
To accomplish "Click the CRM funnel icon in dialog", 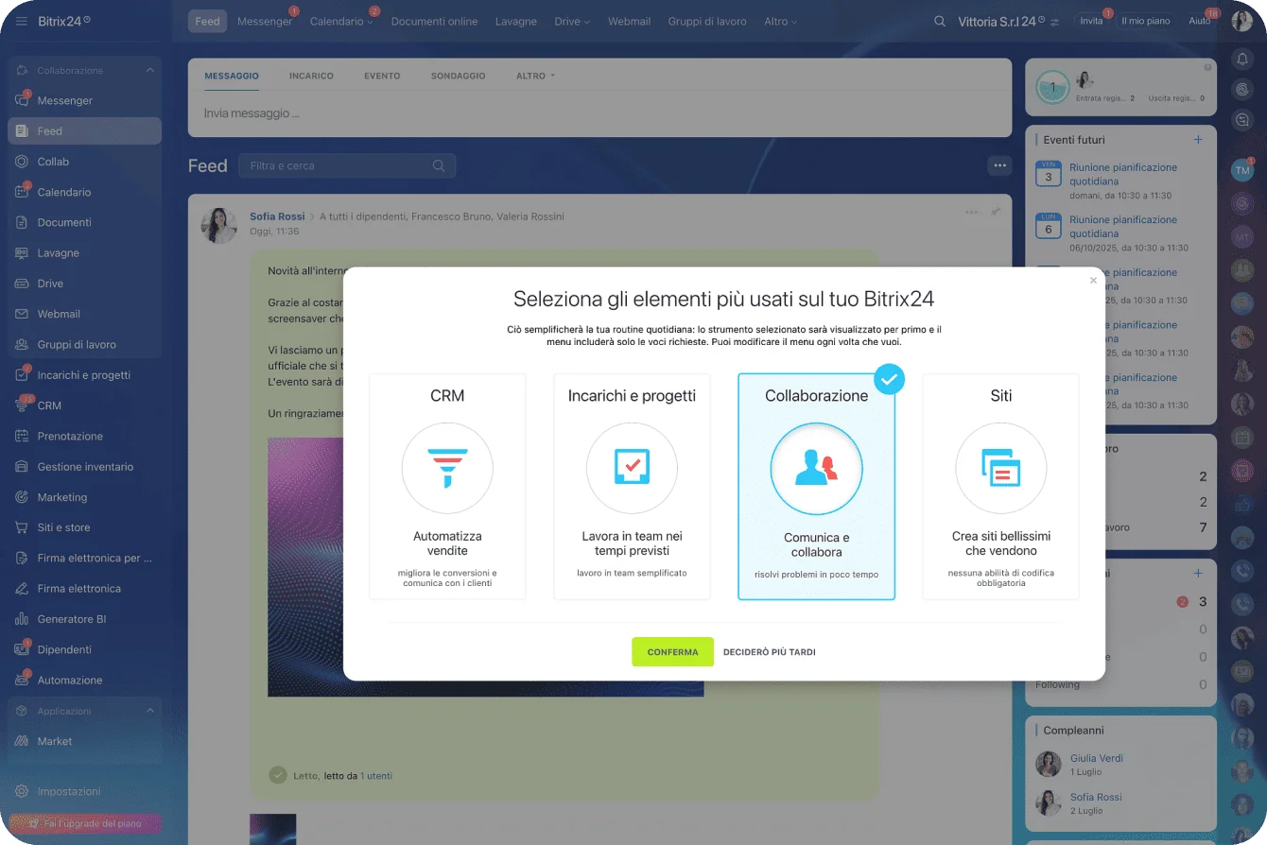I will click(447, 468).
